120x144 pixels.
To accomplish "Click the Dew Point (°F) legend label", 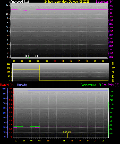I will pos(110,85).
